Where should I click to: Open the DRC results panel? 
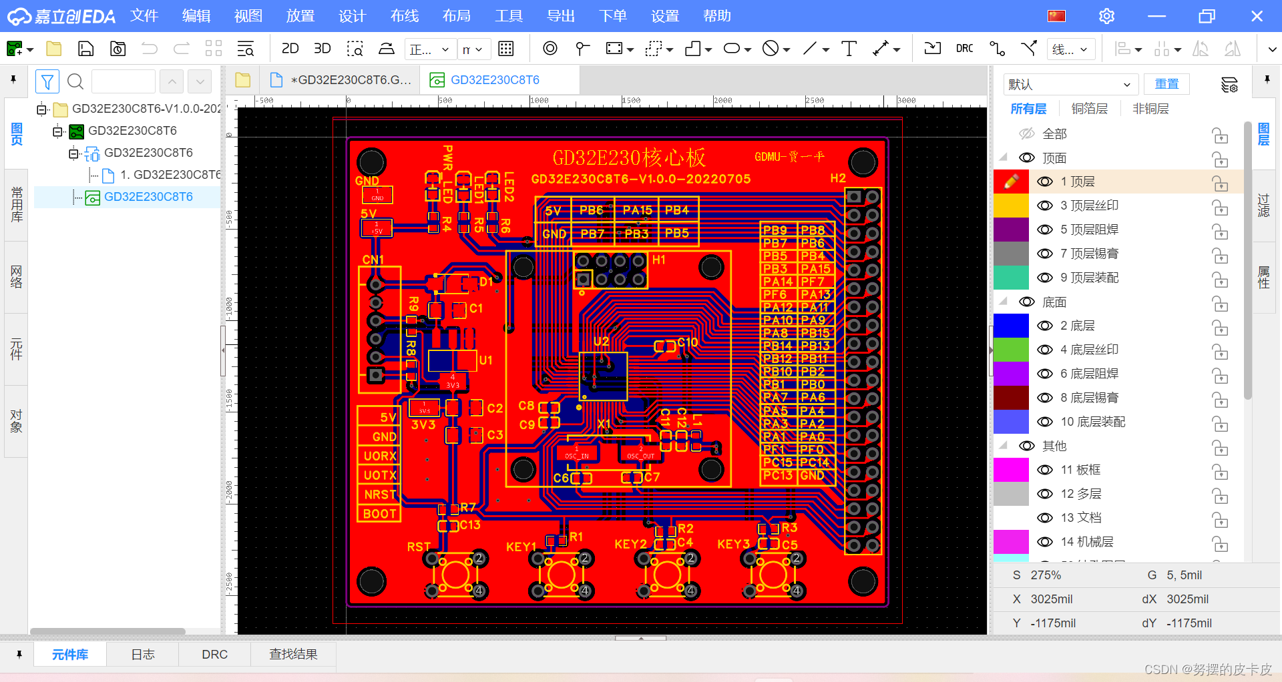point(214,654)
